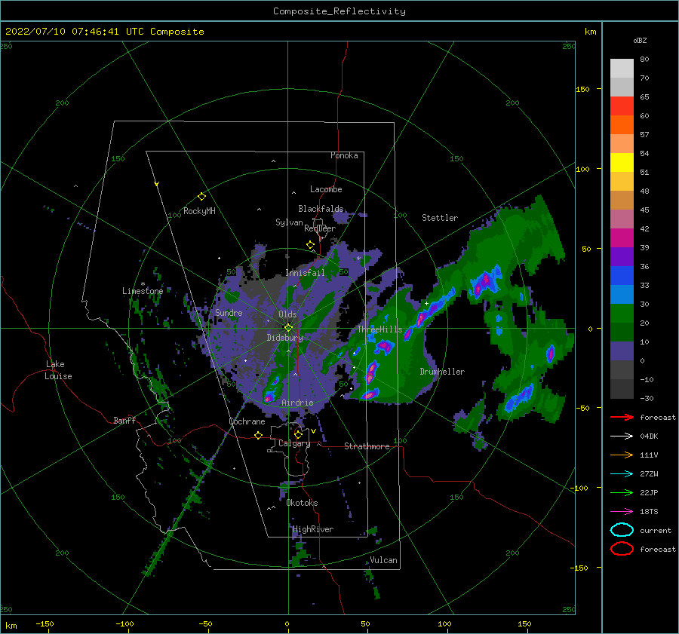Click the Drumheller city label
The width and height of the screenshot is (679, 634).
pos(442,372)
